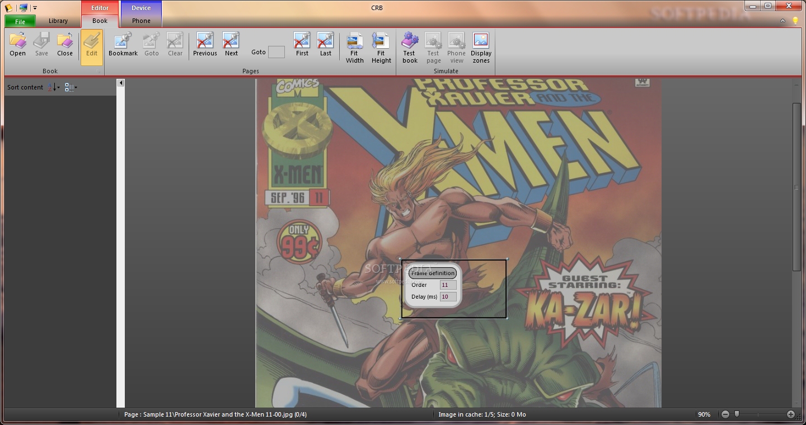Fit page to Width
This screenshot has width=806, height=425.
coord(354,48)
